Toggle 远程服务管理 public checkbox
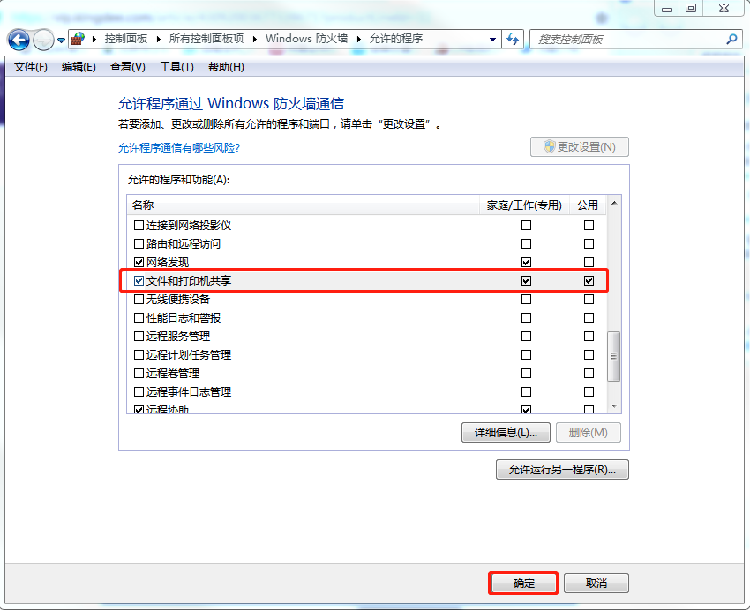This screenshot has height=610, width=750. click(589, 336)
